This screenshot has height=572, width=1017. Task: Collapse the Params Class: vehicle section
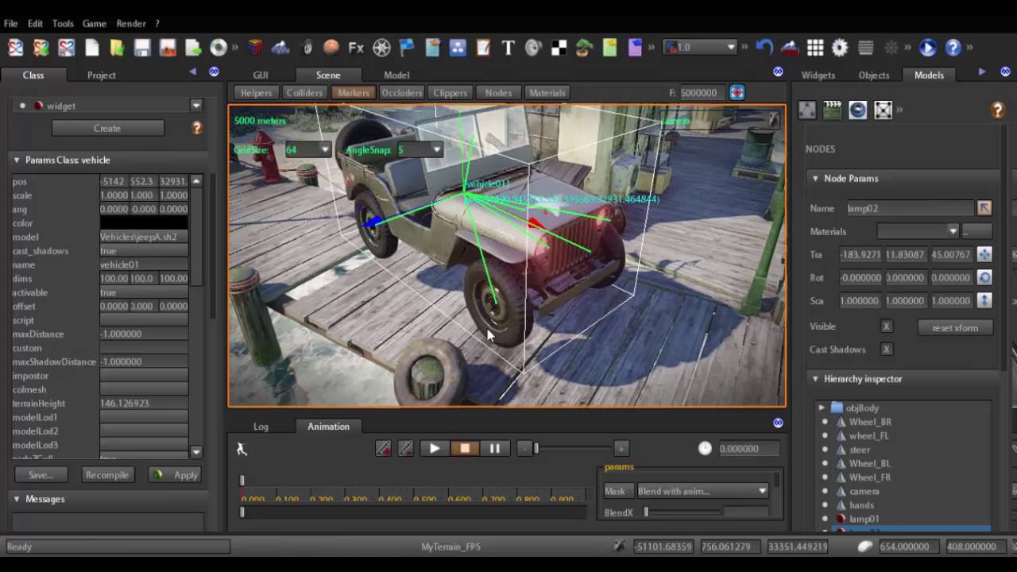tap(16, 160)
